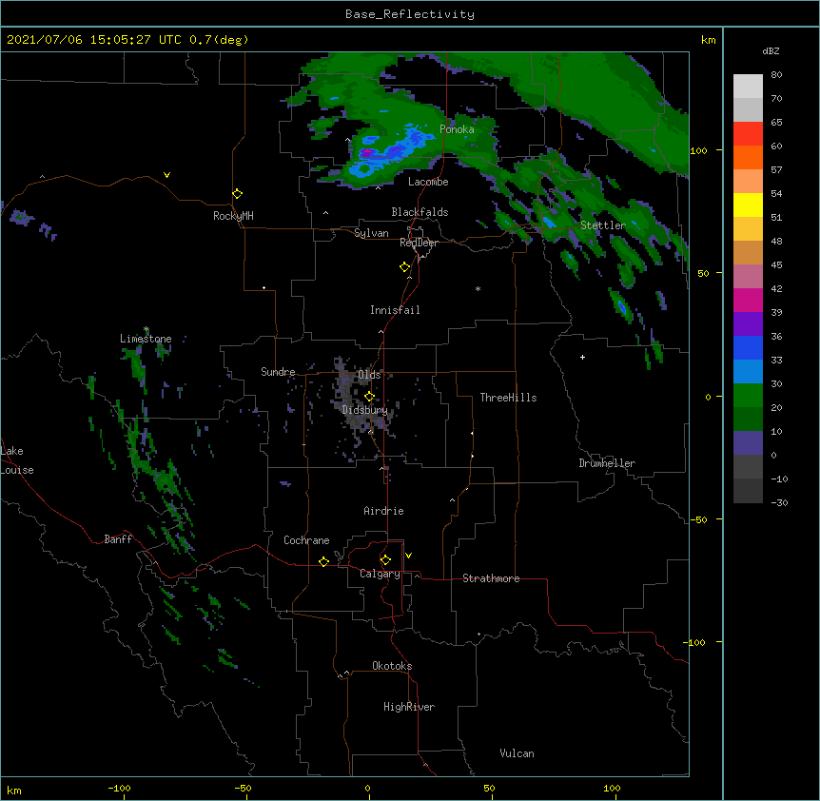Pick the yellow 51-54 dBZ legend swatch
The image size is (820, 801).
coord(748,205)
